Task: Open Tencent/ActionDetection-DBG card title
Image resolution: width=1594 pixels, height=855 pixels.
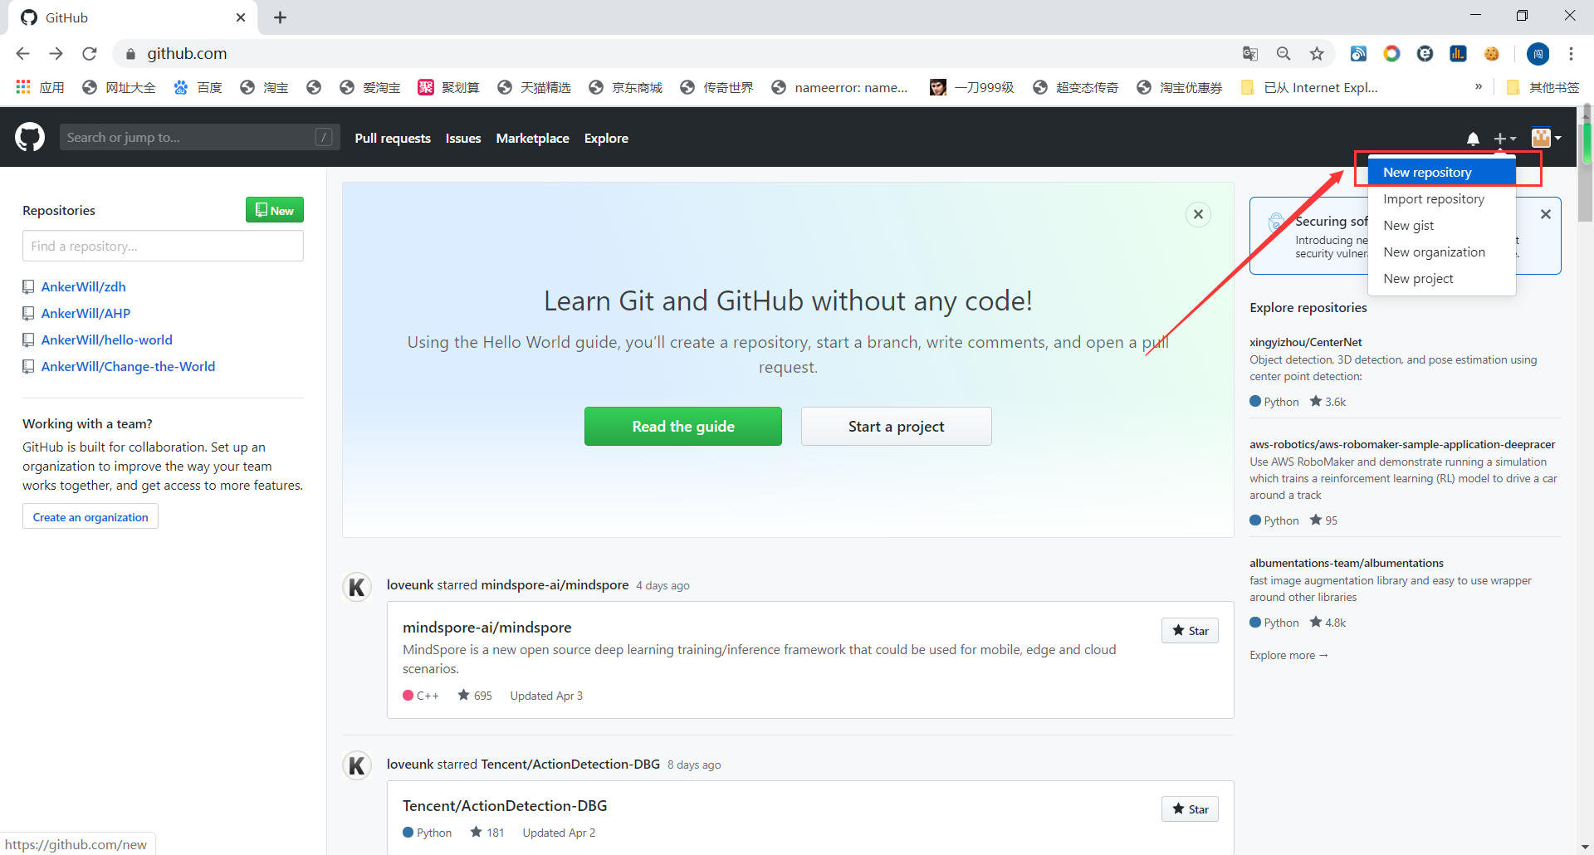Action: point(505,806)
